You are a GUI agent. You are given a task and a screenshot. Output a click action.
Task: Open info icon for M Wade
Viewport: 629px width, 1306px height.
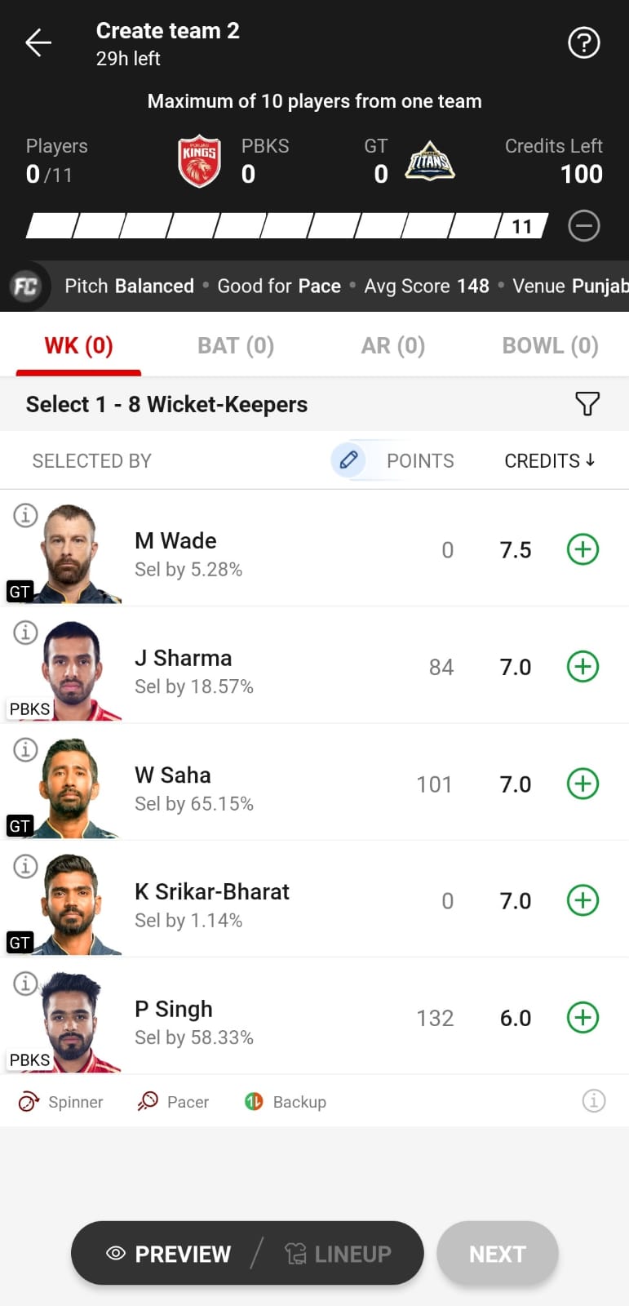click(25, 516)
